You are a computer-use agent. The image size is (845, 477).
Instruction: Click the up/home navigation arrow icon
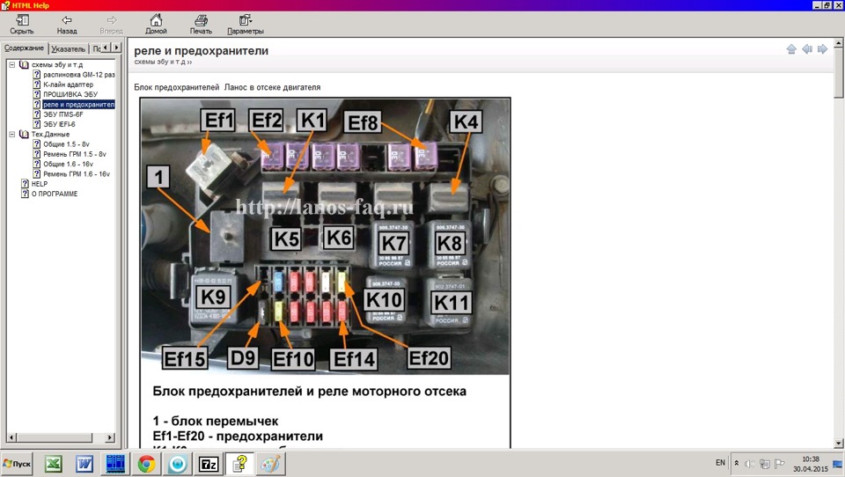point(791,49)
